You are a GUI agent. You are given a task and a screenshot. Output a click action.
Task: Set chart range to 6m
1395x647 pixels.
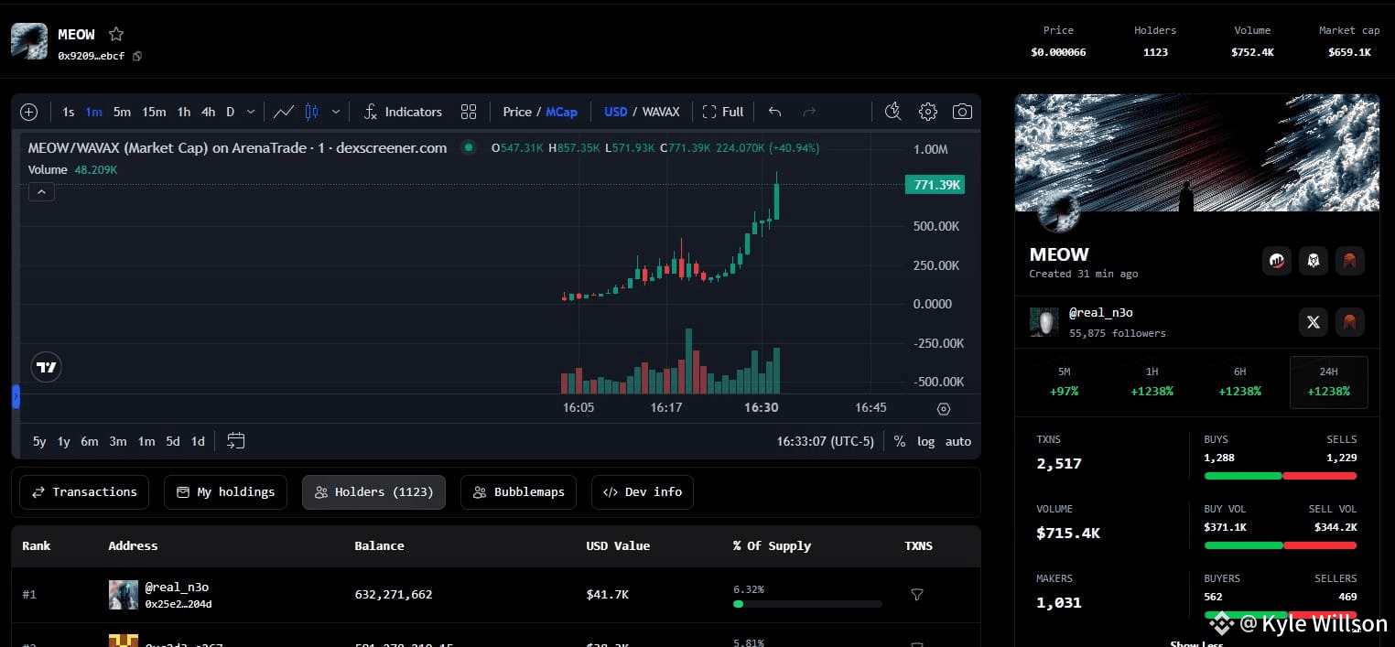point(90,441)
